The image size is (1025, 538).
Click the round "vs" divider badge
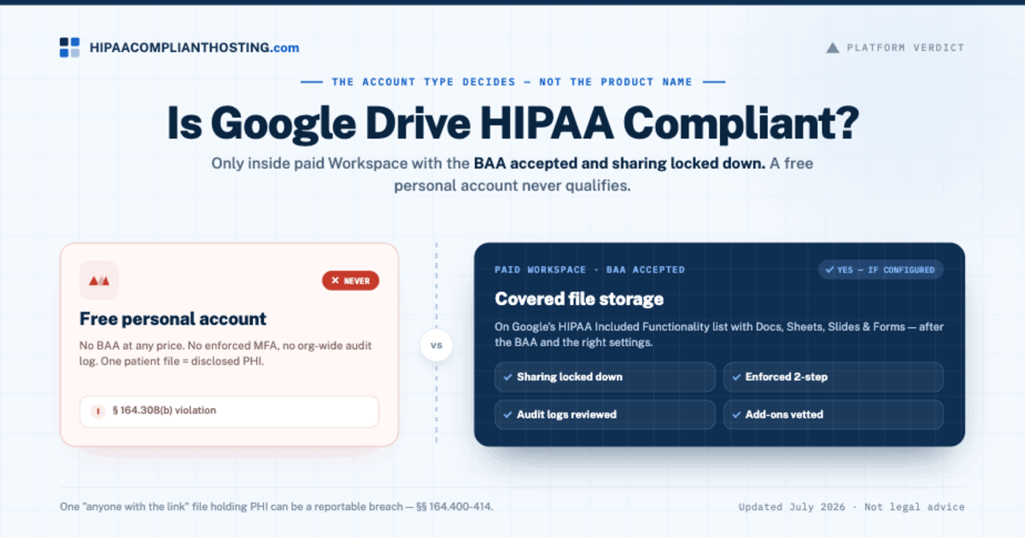(x=436, y=346)
